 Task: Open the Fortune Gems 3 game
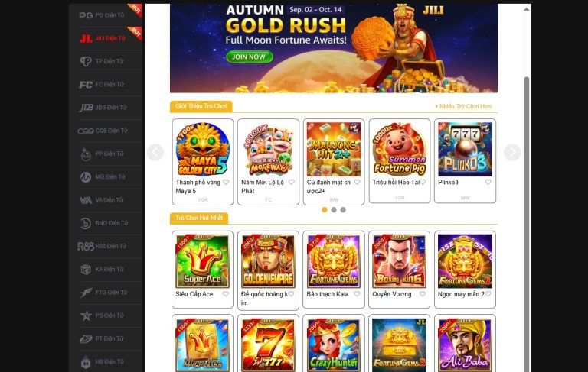(x=400, y=345)
